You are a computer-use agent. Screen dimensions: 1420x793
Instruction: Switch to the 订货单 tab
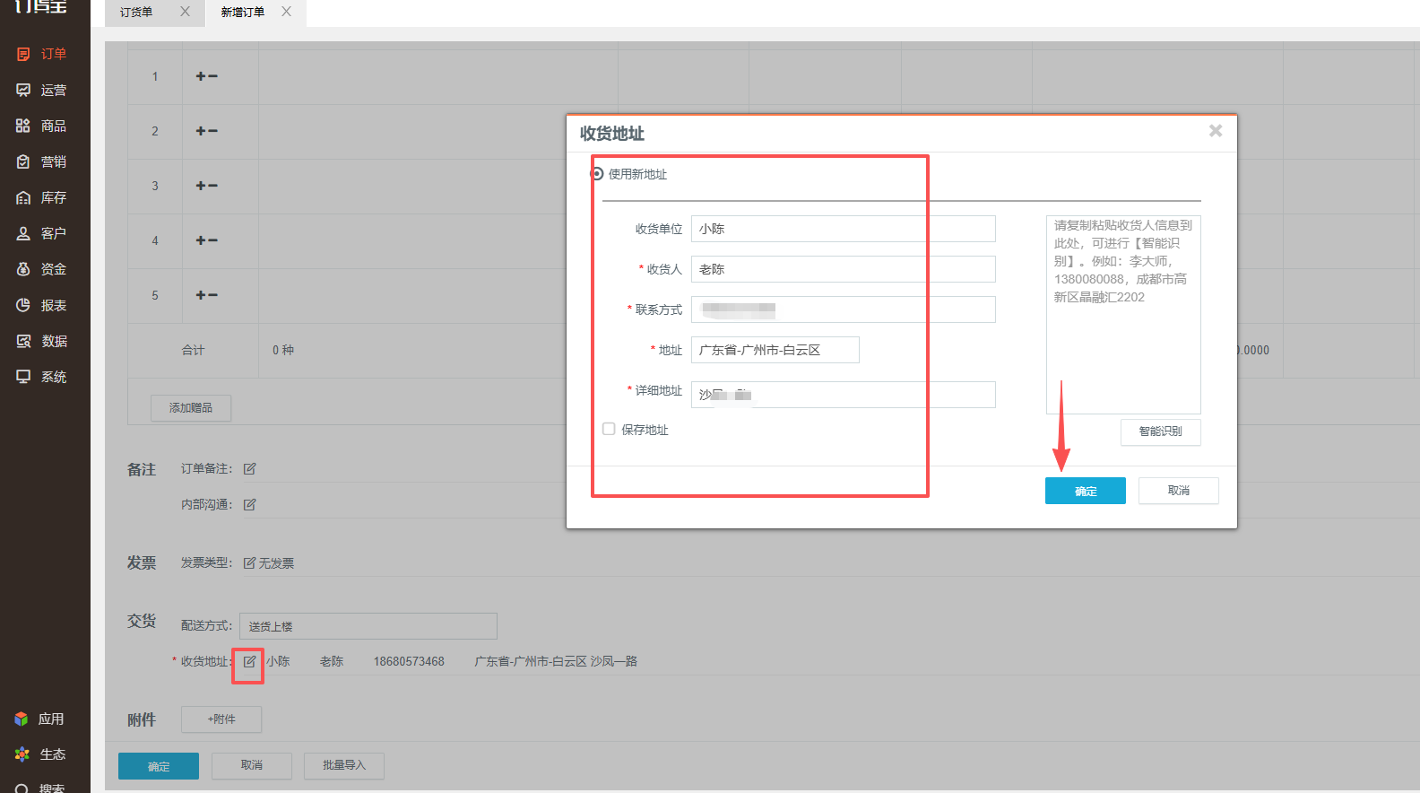click(x=136, y=12)
